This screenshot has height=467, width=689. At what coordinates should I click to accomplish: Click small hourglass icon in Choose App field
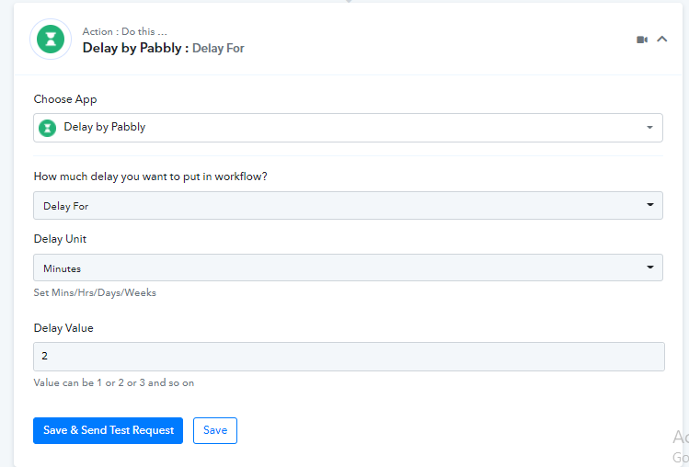click(x=48, y=129)
